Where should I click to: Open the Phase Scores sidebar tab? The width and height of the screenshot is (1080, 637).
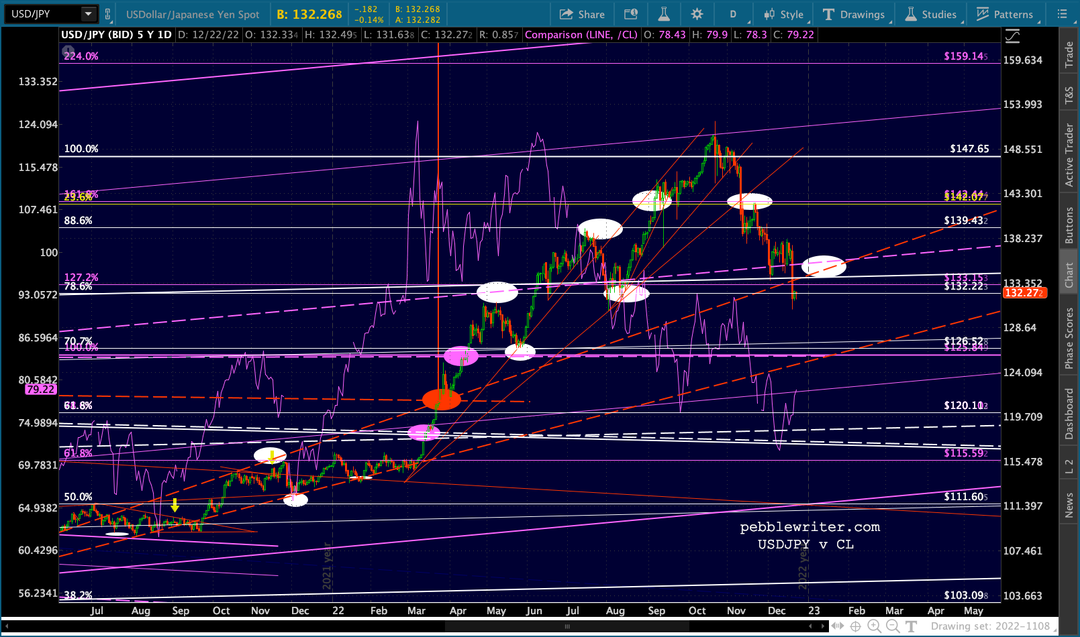coord(1069,338)
